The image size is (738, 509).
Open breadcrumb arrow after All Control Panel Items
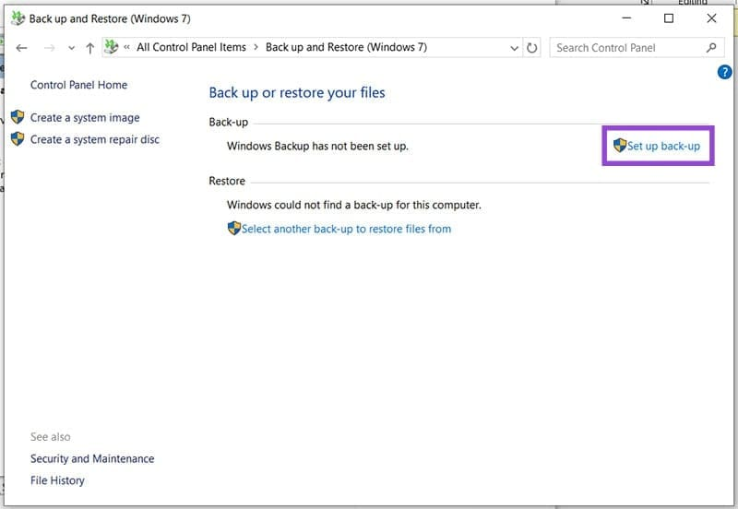(256, 48)
